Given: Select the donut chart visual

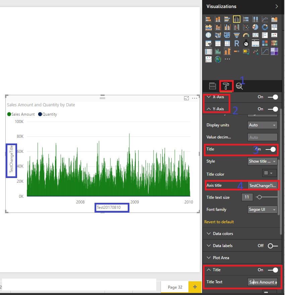Looking at the screenshot, I should (x=265, y=27).
